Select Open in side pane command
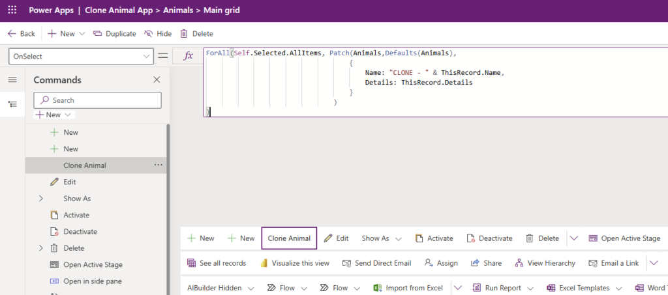This screenshot has height=295, width=668. (x=96, y=281)
